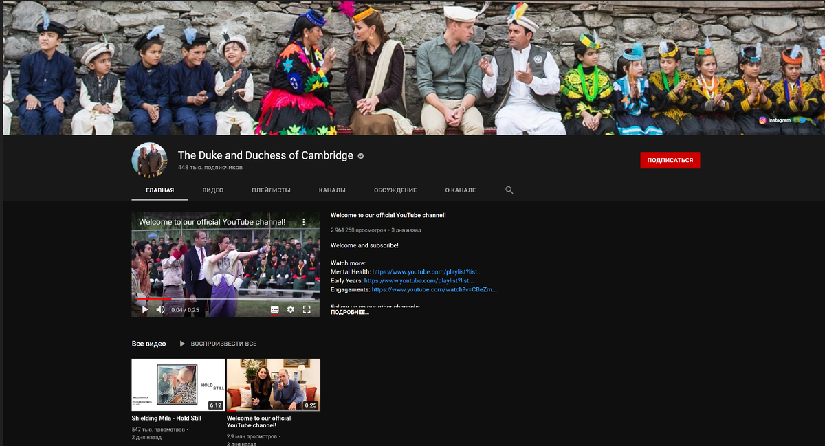Screen dimensions: 825x446
Task: Select the ГЛАВНАЯ tab
Action: [x=160, y=190]
